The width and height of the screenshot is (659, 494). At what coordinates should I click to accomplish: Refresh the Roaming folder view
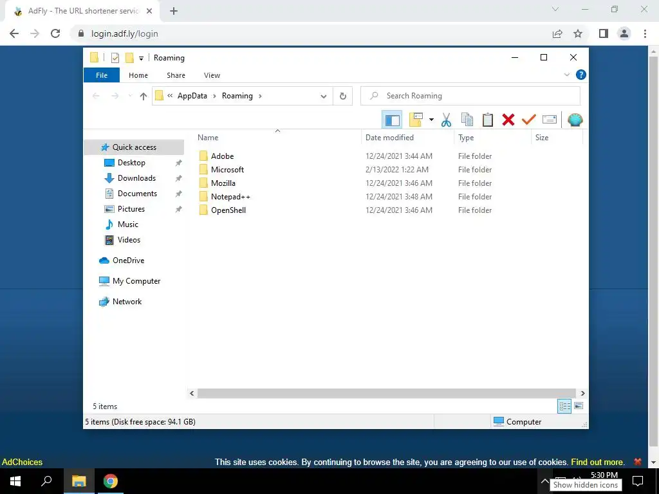343,96
